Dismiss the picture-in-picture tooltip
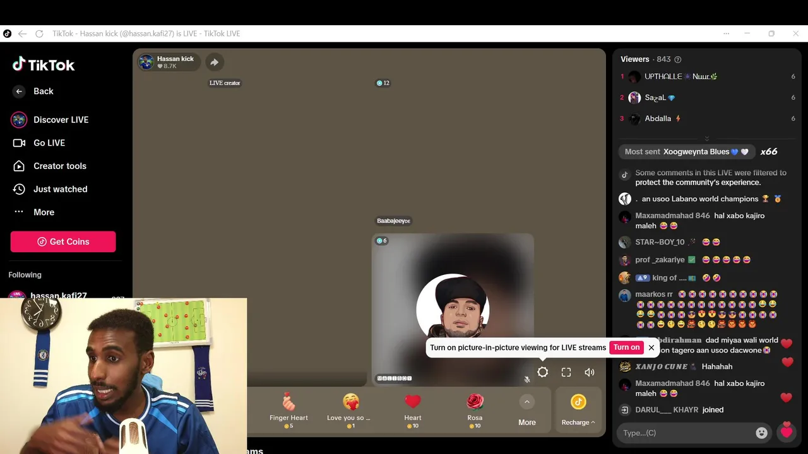The width and height of the screenshot is (808, 454). tap(651, 347)
